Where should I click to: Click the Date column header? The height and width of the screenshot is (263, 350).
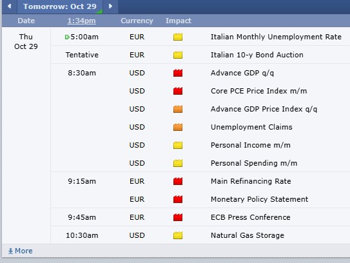coord(26,21)
